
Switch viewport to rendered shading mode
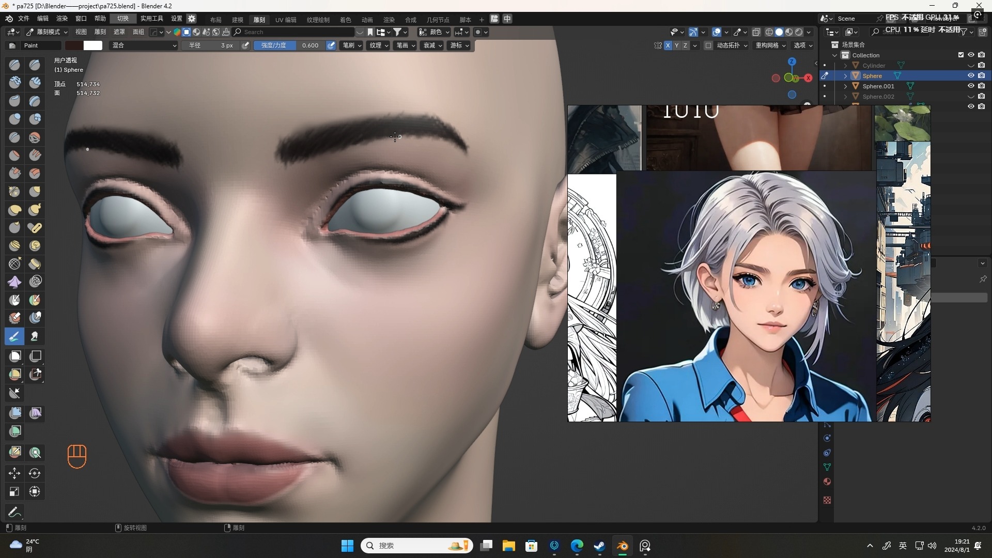tap(799, 32)
